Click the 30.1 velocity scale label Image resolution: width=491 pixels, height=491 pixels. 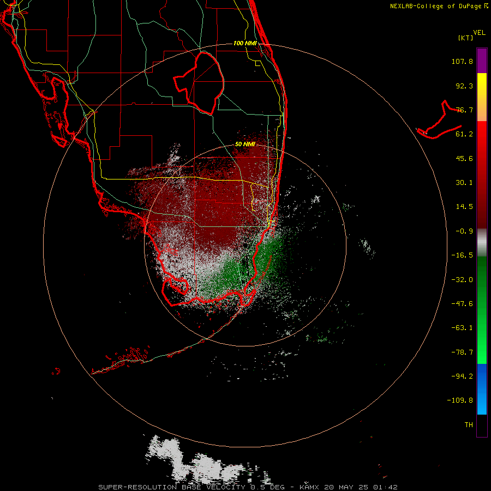pyautogui.click(x=464, y=183)
